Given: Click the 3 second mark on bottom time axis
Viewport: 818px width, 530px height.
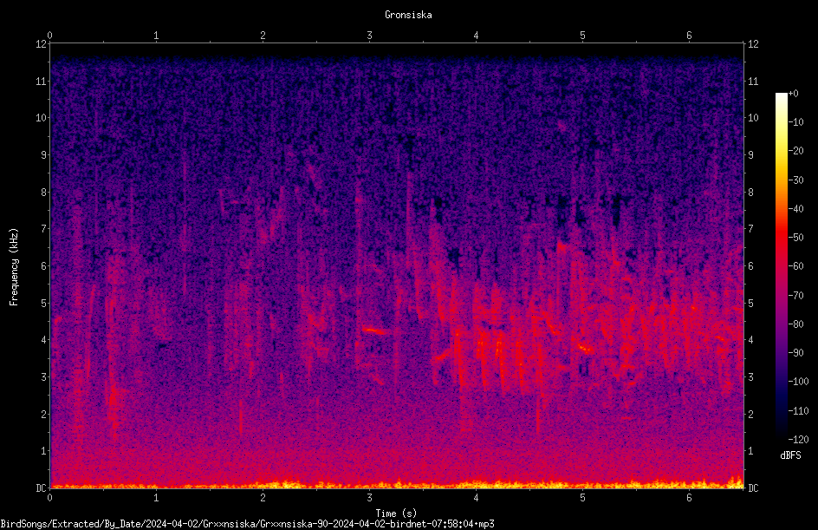Looking at the screenshot, I should (369, 498).
